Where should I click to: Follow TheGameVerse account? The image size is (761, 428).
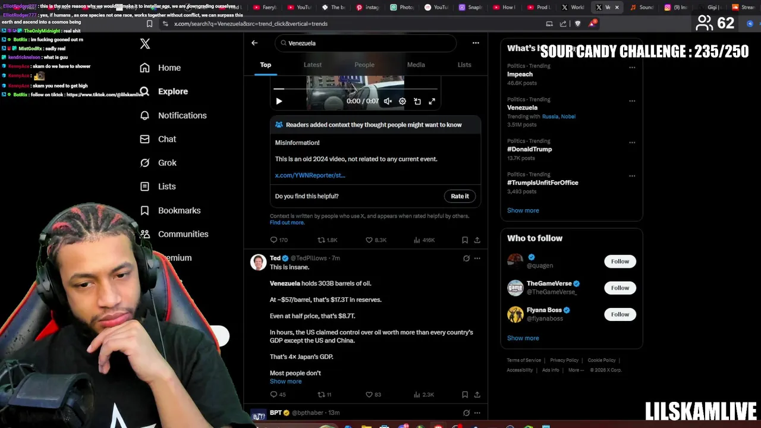[620, 288]
